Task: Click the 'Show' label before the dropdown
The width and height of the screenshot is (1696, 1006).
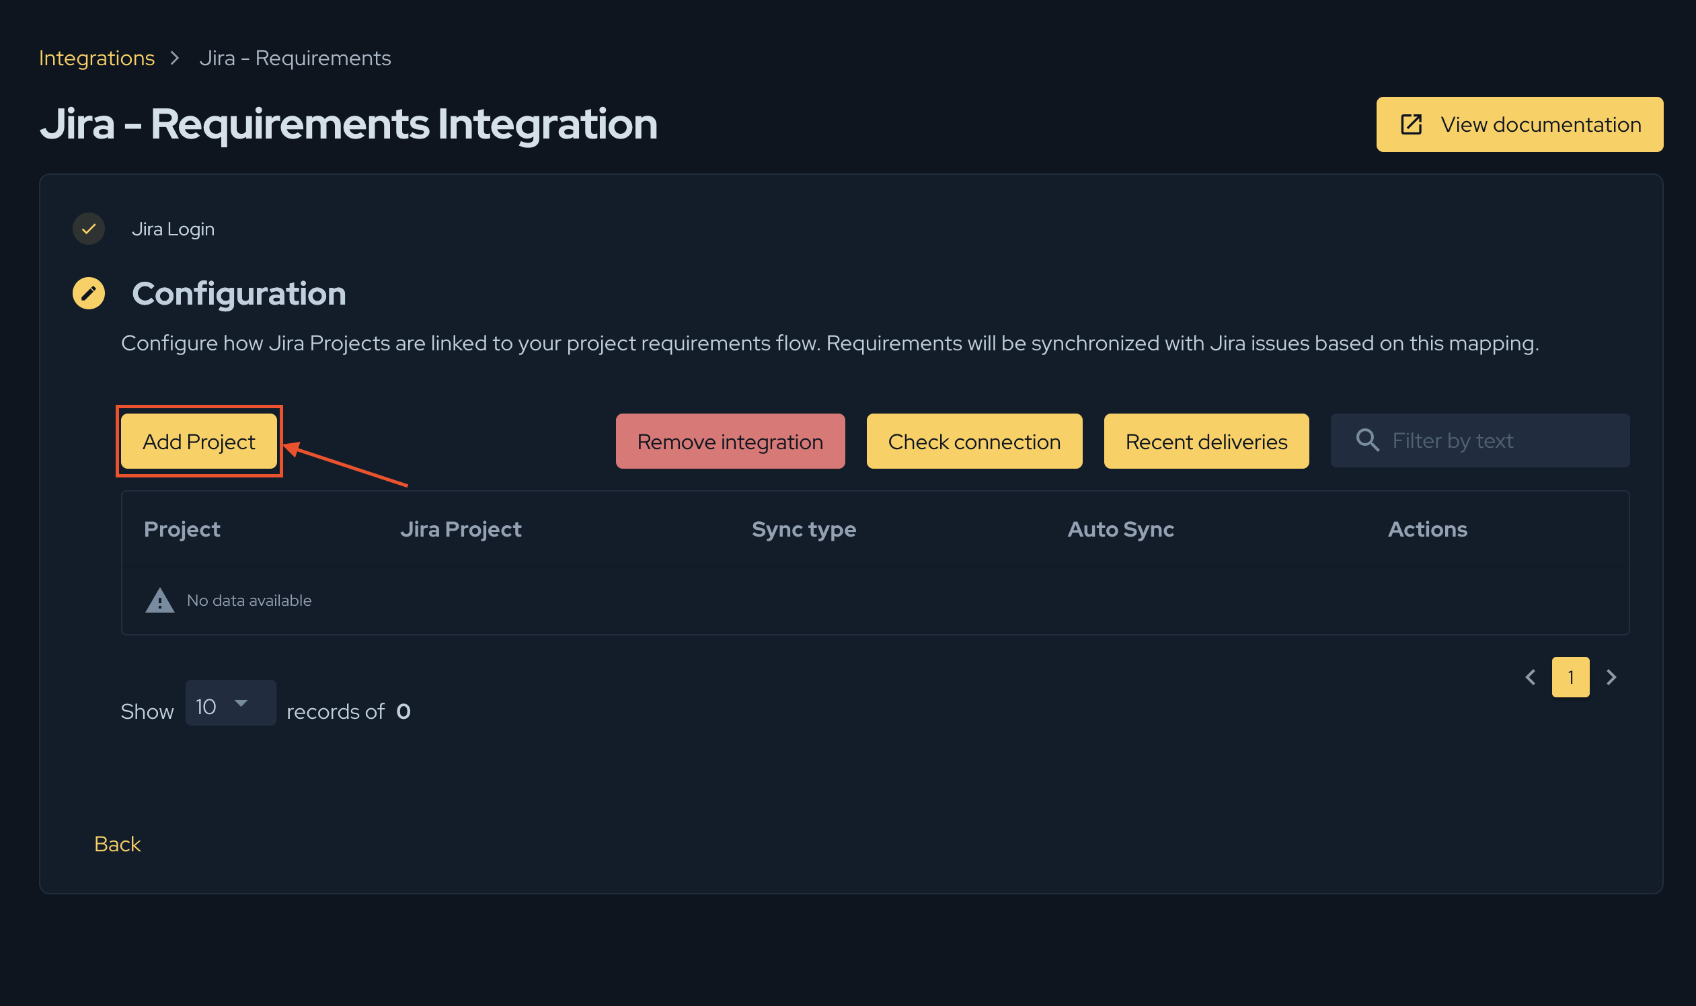Action: pos(147,711)
